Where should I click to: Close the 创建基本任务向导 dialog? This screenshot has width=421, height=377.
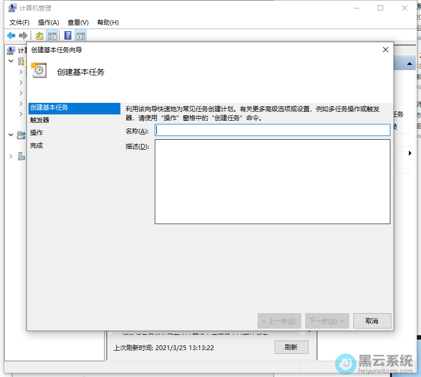385,50
